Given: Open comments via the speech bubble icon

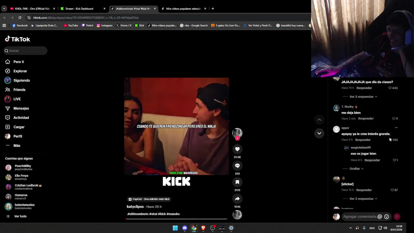Looking at the screenshot, I should point(237,165).
